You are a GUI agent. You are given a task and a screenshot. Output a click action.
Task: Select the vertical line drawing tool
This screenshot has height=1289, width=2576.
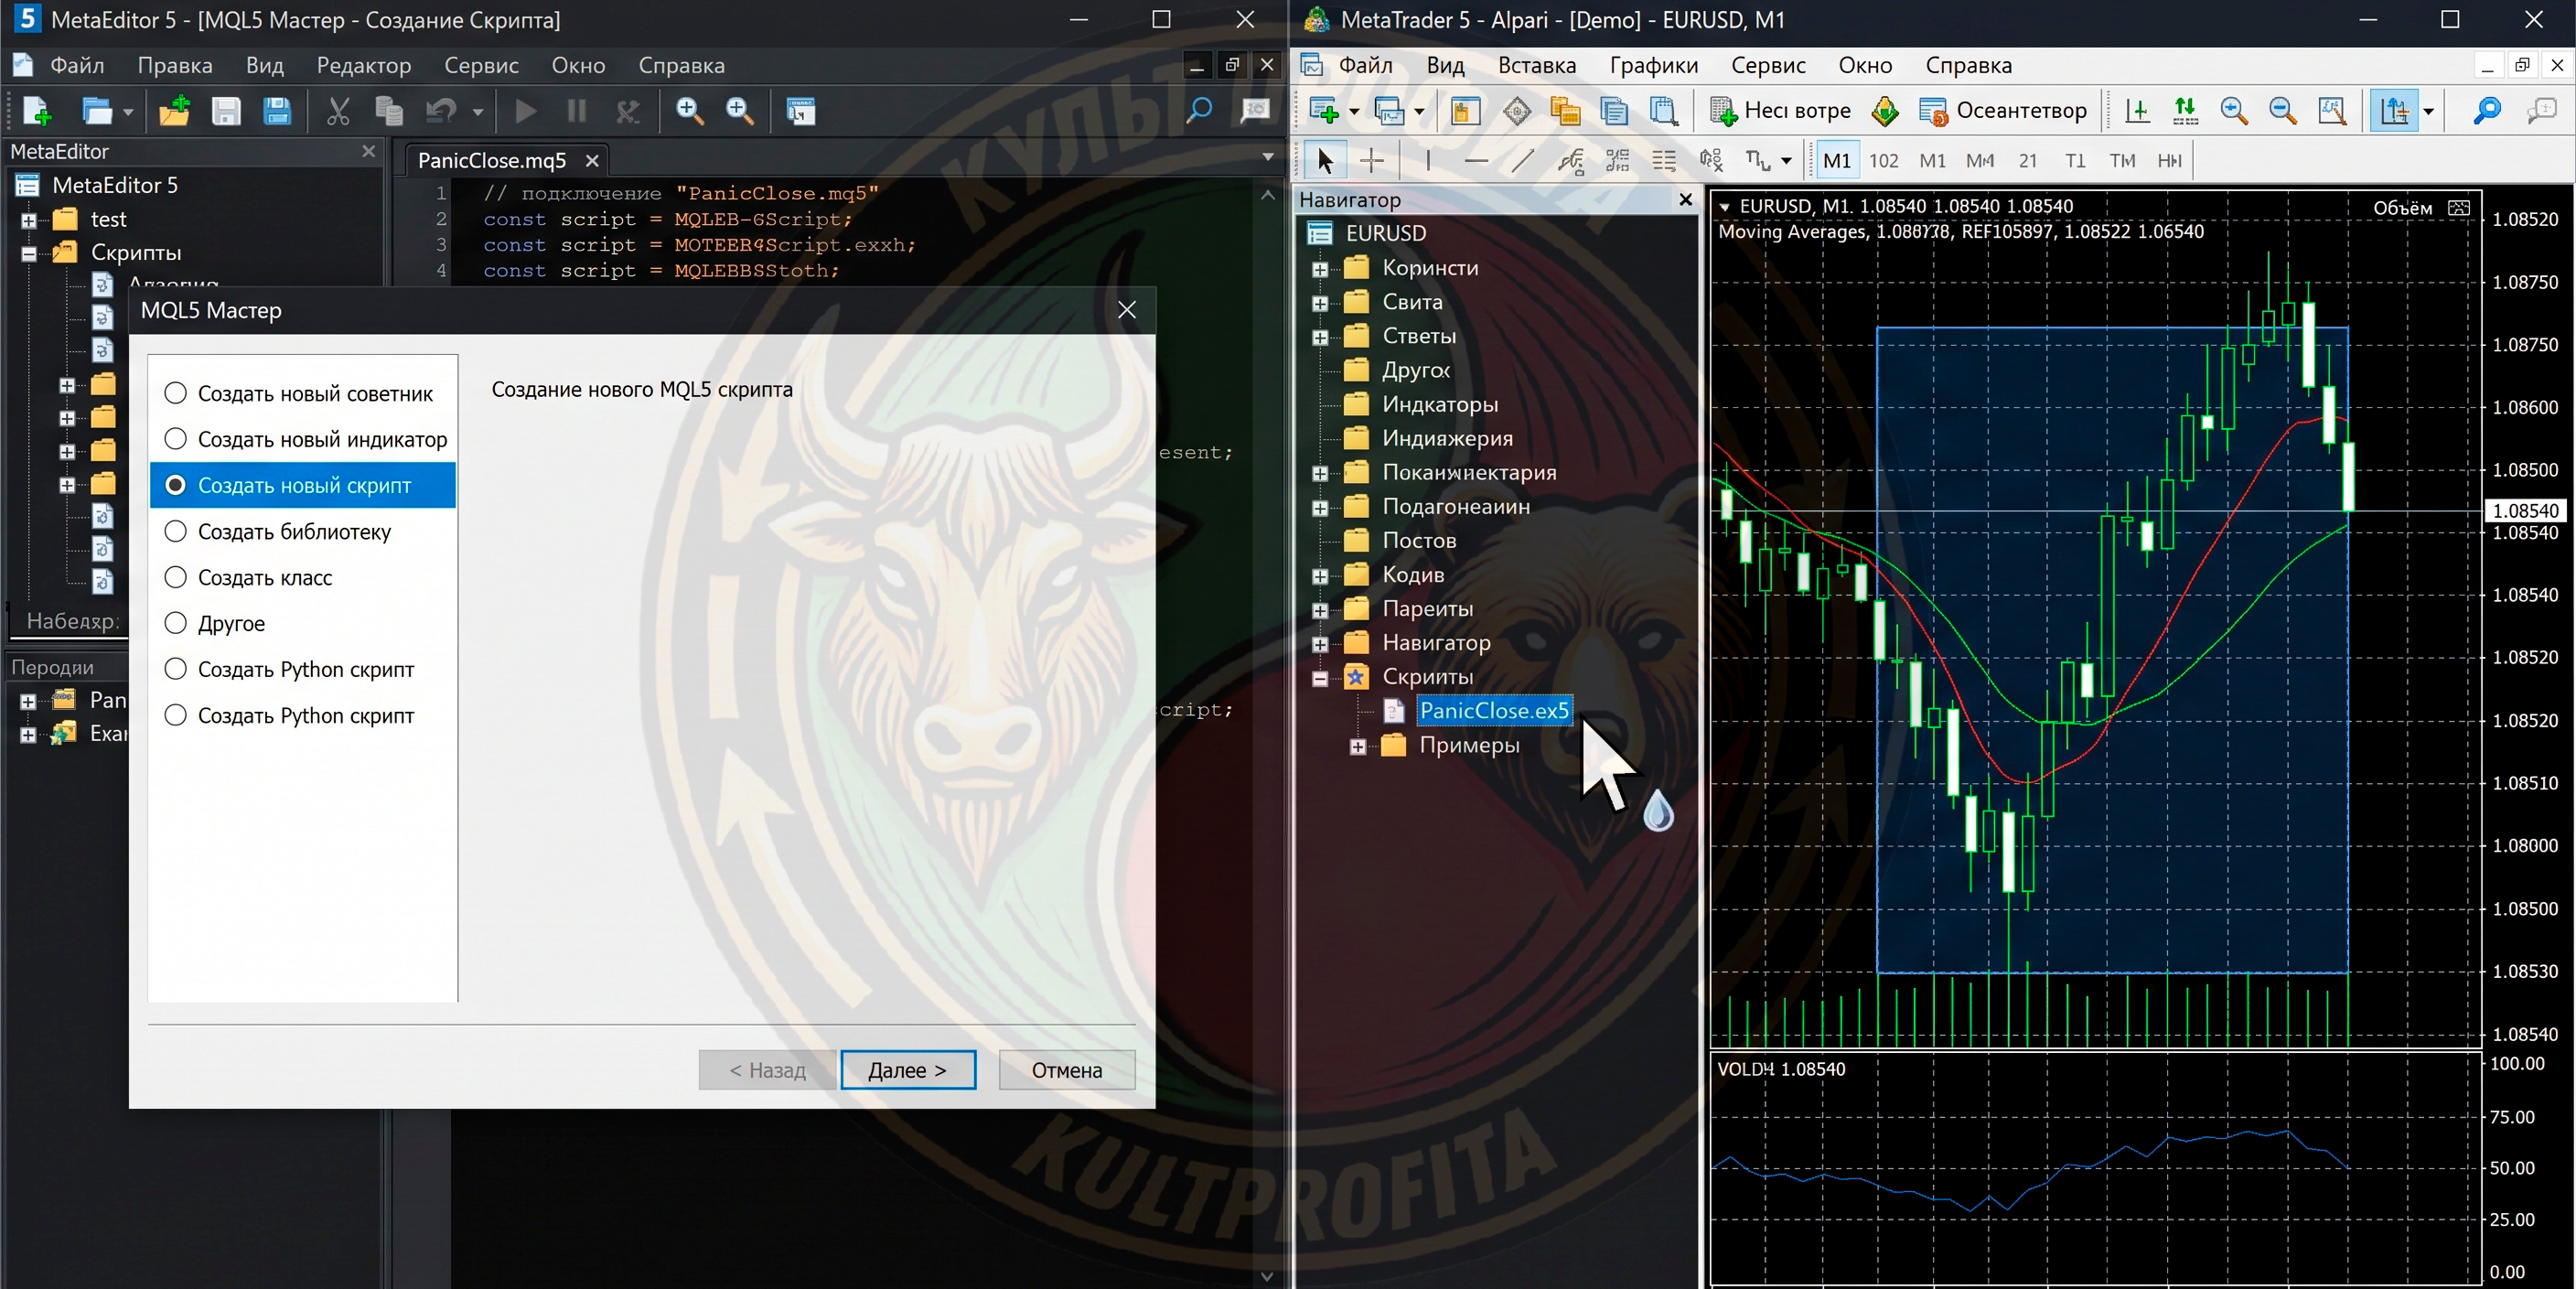(1427, 160)
